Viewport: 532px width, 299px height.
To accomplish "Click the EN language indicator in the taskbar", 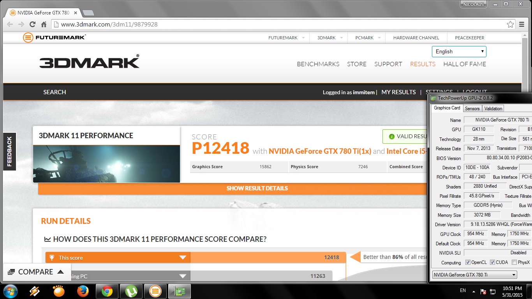I will pos(463,290).
